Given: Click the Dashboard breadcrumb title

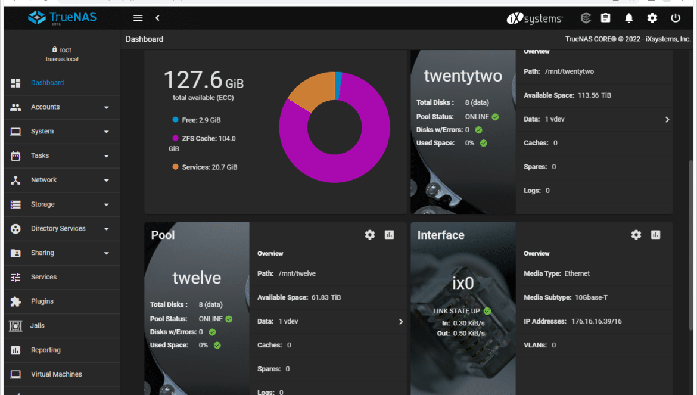Looking at the screenshot, I should click(145, 39).
